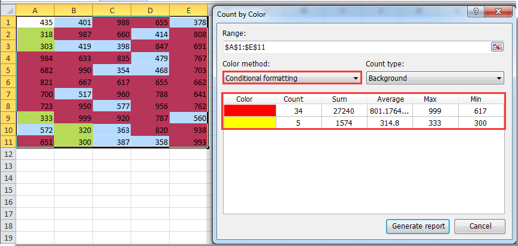Select row 6 header
518x246 pixels.
coord(8,82)
